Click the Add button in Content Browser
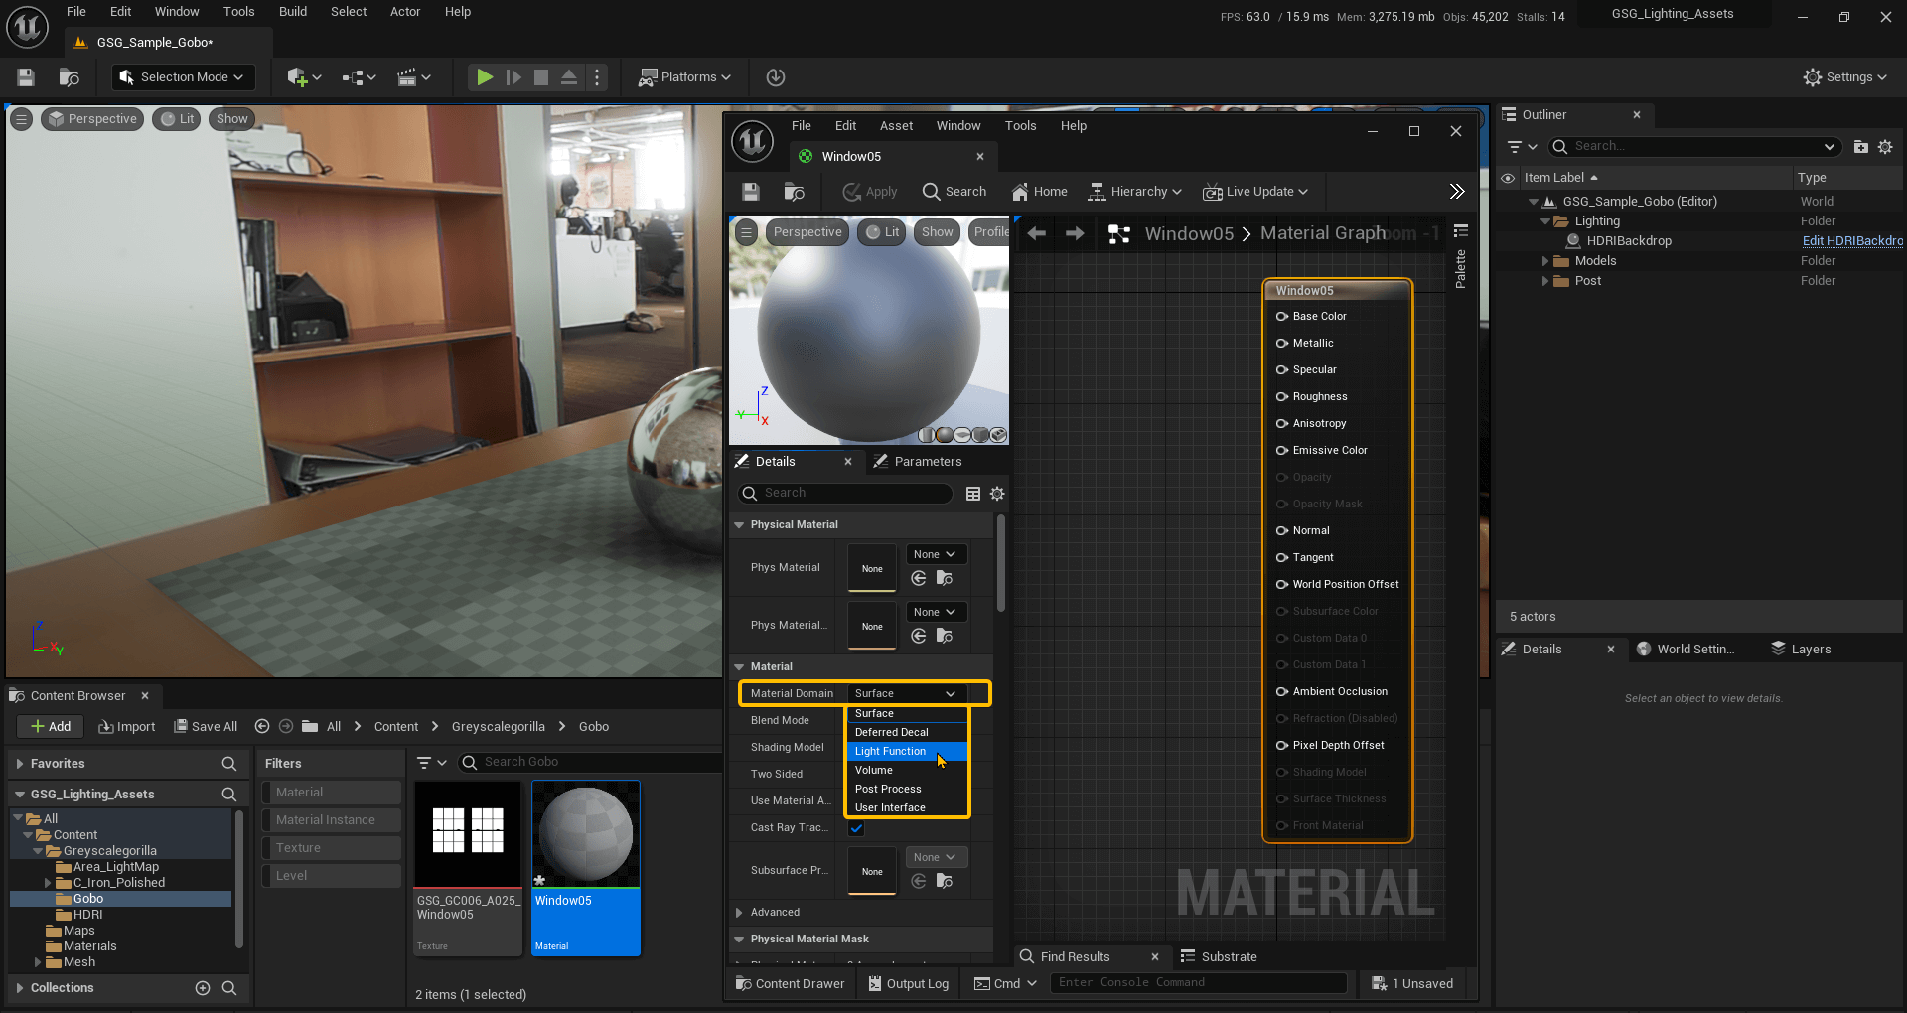This screenshot has height=1013, width=1907. coord(50,727)
